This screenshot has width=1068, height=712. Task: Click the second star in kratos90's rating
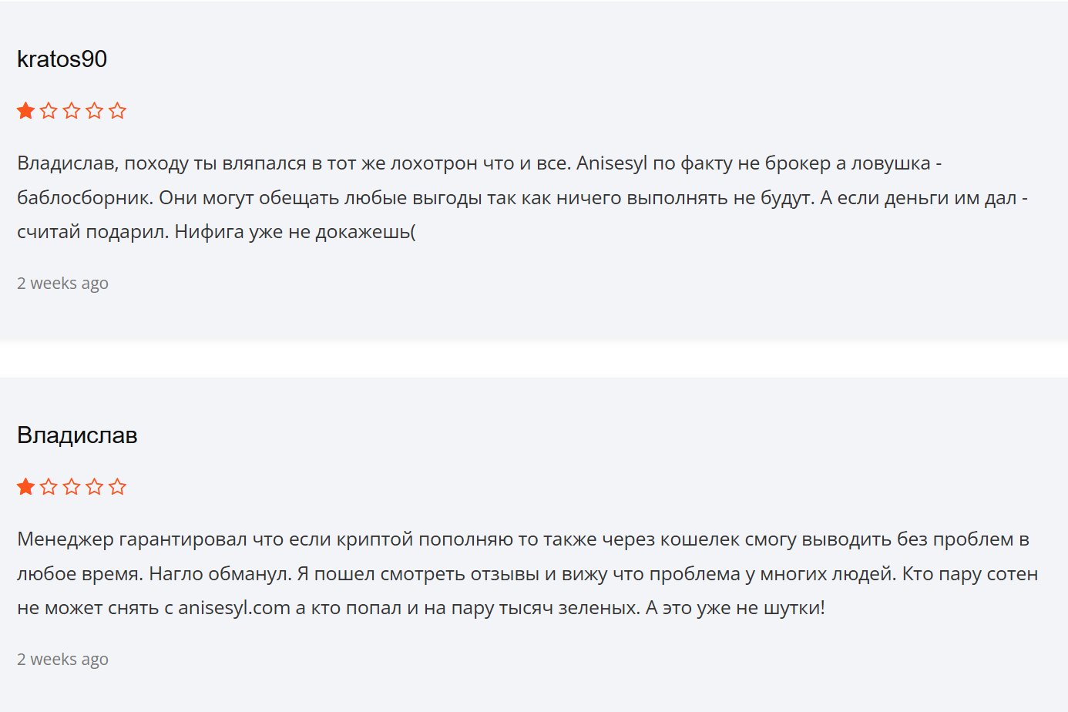coord(49,110)
